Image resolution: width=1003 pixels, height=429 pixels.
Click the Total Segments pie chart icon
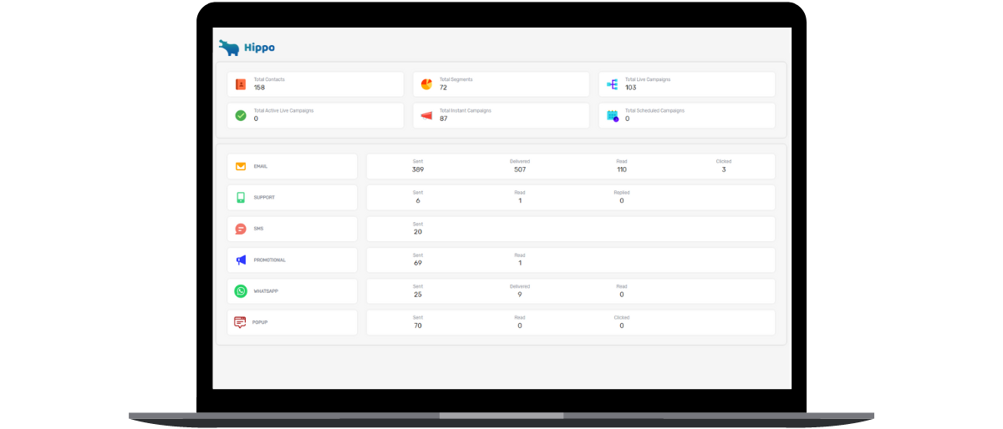(426, 84)
